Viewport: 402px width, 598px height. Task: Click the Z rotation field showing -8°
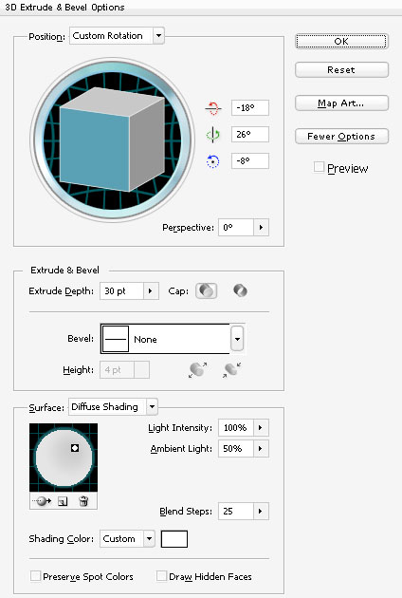click(x=250, y=161)
